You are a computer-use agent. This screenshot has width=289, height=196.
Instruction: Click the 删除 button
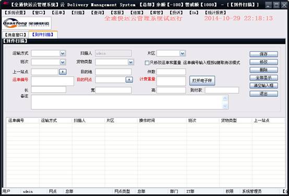[x=263, y=70]
